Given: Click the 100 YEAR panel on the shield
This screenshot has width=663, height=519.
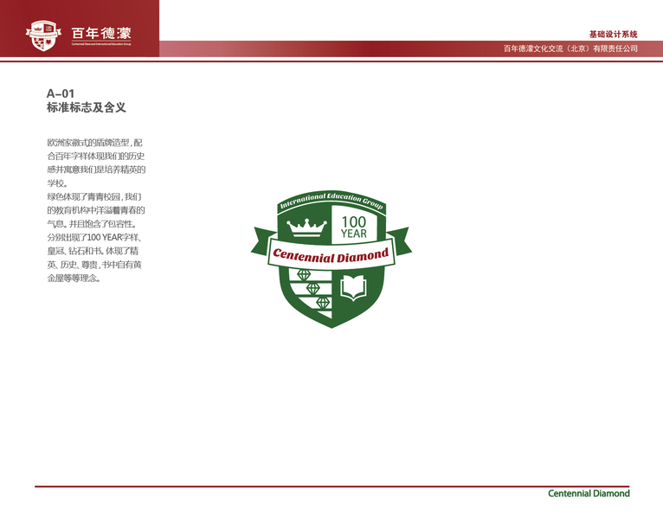Looking at the screenshot, I should [354, 225].
